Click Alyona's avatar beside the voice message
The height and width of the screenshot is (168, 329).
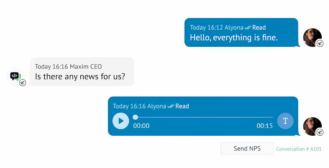click(312, 126)
